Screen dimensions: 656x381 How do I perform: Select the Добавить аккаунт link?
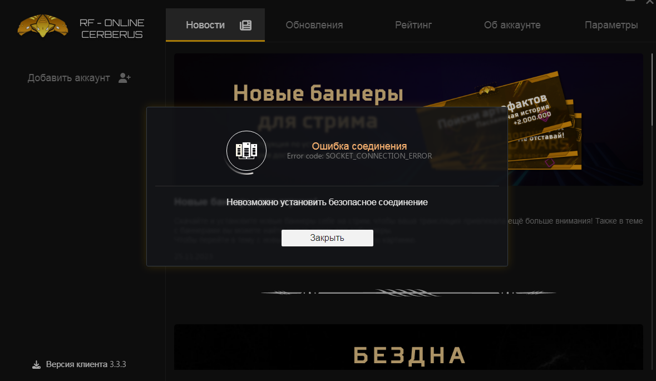click(68, 78)
